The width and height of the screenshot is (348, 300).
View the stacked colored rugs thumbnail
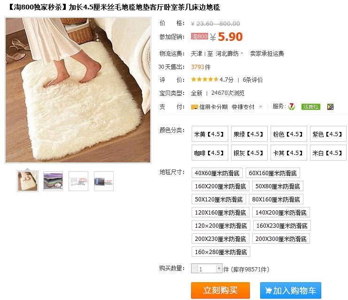[53, 181]
